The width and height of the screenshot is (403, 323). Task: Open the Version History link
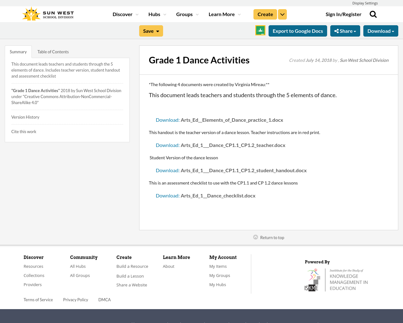pos(25,117)
